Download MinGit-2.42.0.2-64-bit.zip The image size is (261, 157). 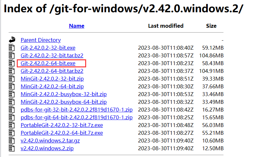[52, 86]
